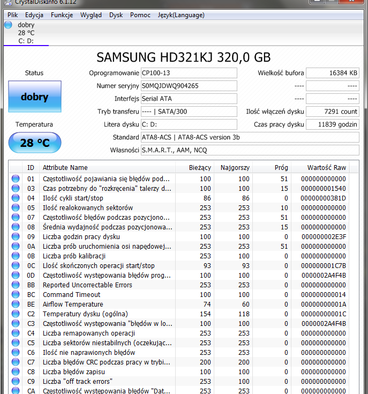Image resolution: width=368 pixels, height=394 pixels.
Task: Click status icon for attribute 0D
Action: tap(16, 275)
